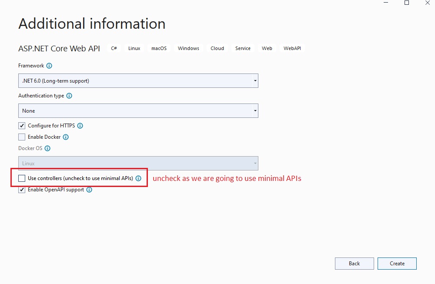The height and width of the screenshot is (284, 435).
Task: Click the Authentication type info icon
Action: pyautogui.click(x=69, y=96)
